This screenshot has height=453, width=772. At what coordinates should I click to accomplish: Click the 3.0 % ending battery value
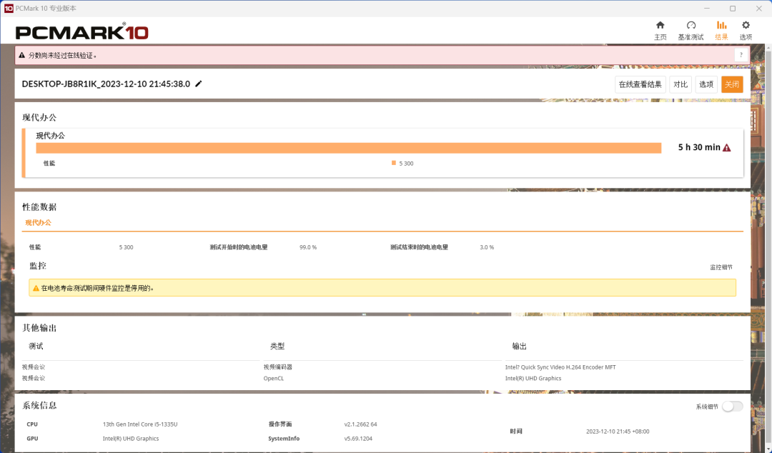(487, 247)
